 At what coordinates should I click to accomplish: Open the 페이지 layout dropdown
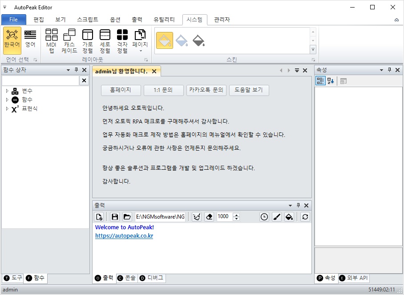(140, 40)
